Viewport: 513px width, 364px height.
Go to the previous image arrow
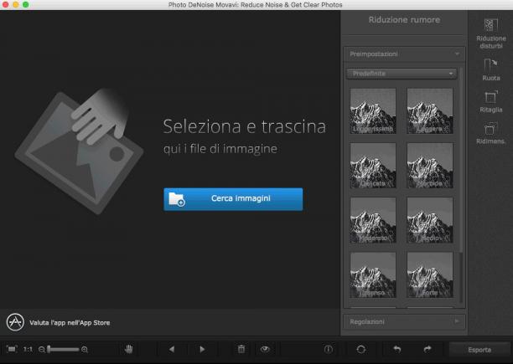pyautogui.click(x=172, y=349)
